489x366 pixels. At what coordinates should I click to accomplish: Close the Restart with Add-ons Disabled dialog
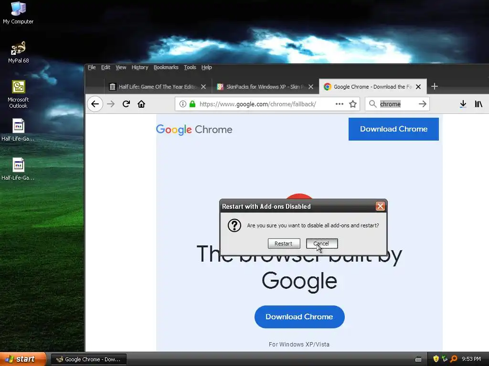pos(380,206)
